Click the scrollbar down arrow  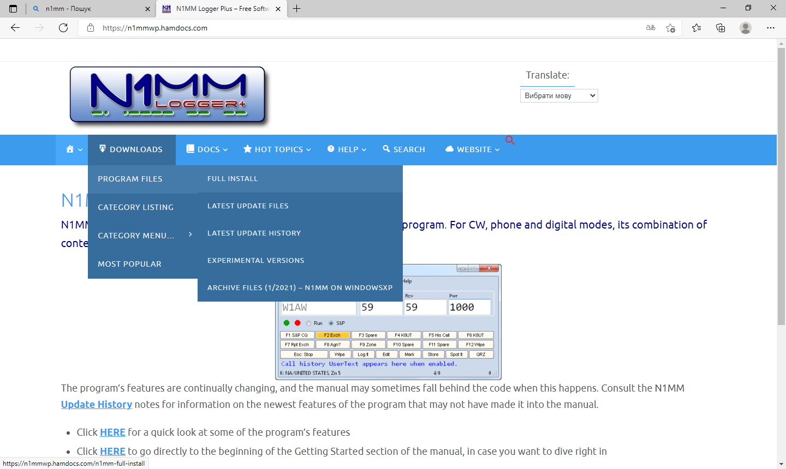pos(781,465)
